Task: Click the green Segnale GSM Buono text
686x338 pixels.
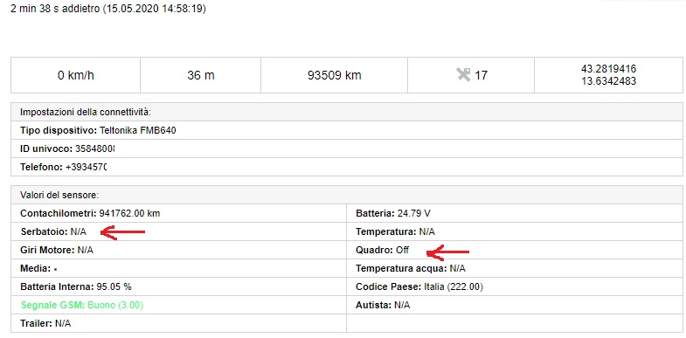Action: coord(82,305)
